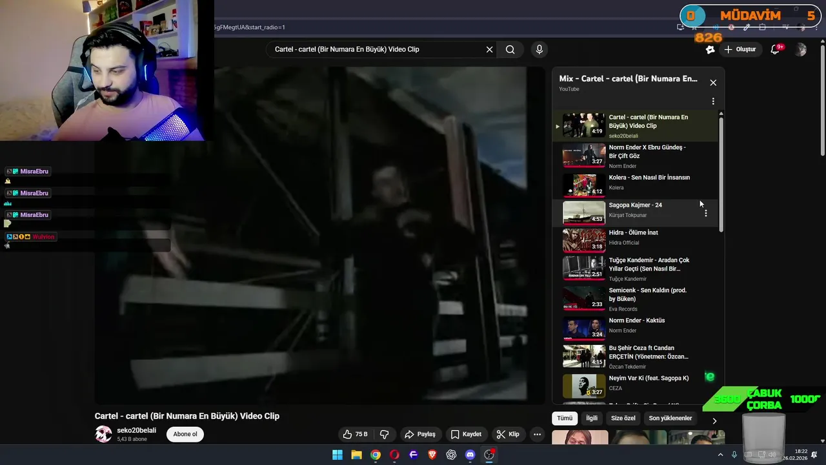
Task: Play Semicenk - Sen Kaldın from the mix
Action: 635,298
